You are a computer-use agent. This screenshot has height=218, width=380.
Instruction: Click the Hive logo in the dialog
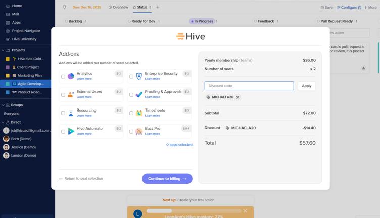191,36
